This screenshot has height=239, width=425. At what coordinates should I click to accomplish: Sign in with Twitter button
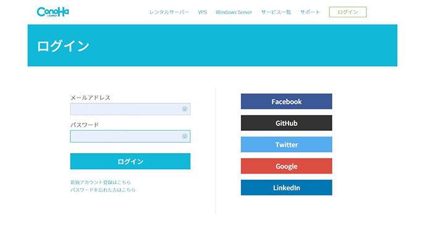(x=287, y=145)
